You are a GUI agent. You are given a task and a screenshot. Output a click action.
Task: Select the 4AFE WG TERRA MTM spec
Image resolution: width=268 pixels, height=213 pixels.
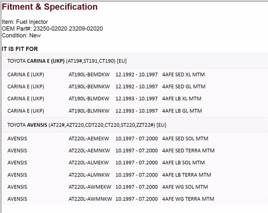(x=188, y=199)
